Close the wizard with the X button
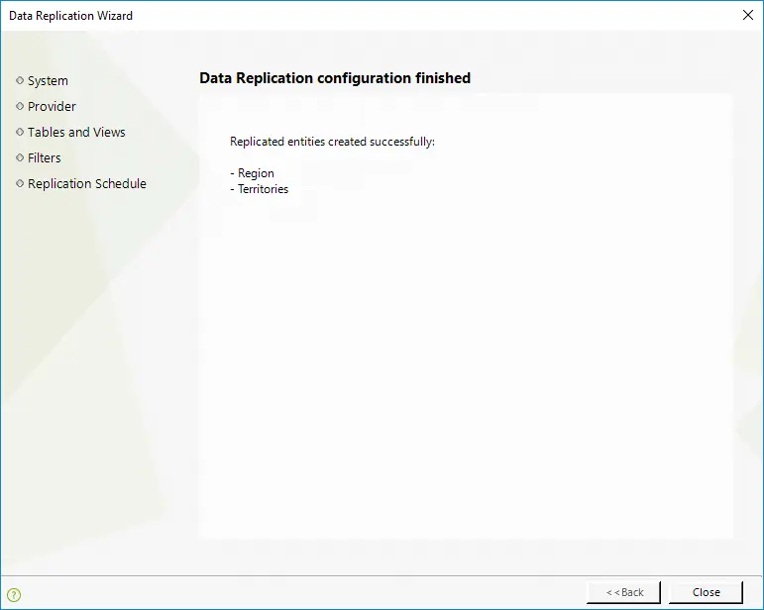764x610 pixels. (748, 15)
